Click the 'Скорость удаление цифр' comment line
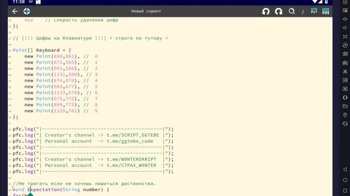The width and height of the screenshot is (350, 196). pyautogui.click(x=81, y=20)
